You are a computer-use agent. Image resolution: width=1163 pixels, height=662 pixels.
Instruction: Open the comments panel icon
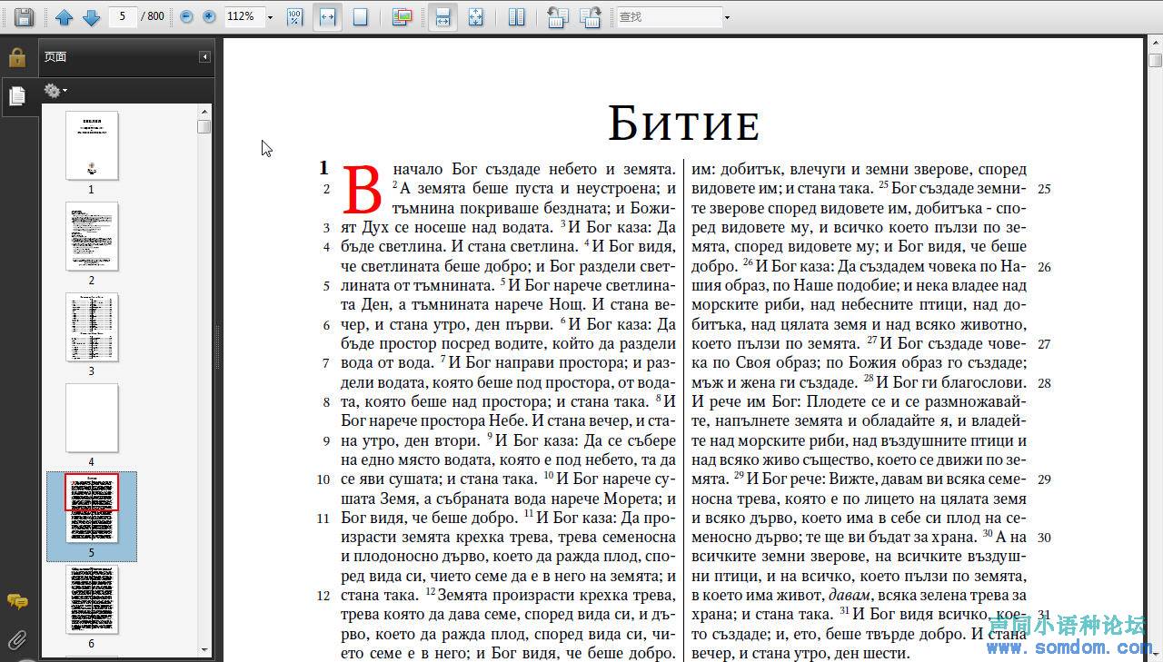(x=17, y=601)
